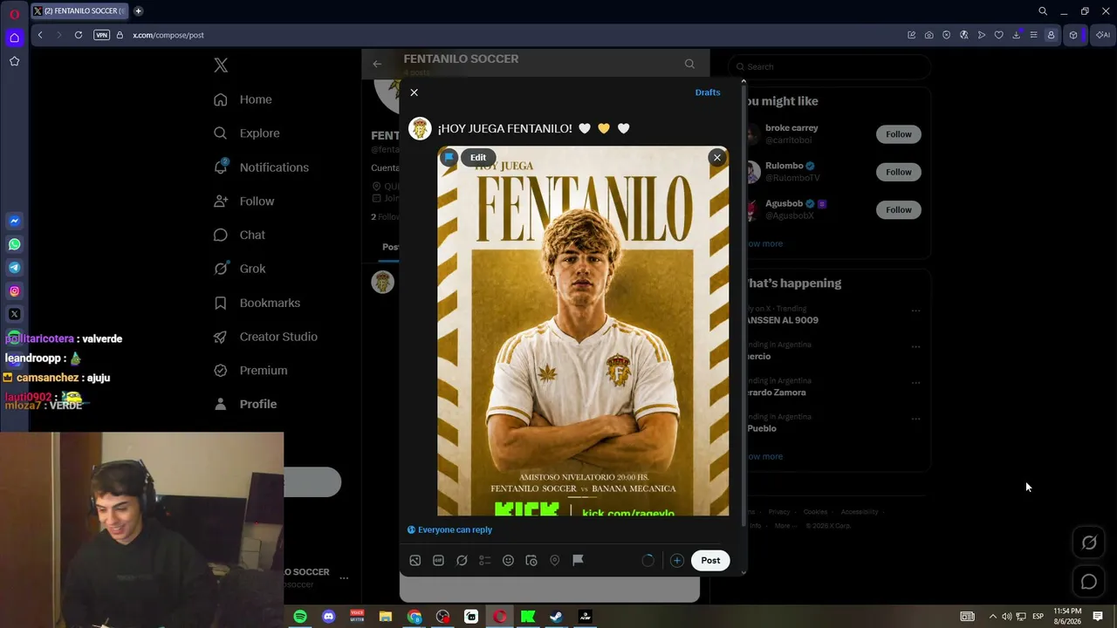The width and height of the screenshot is (1117, 628).
Task: Go to X home via logo
Action: (x=221, y=65)
